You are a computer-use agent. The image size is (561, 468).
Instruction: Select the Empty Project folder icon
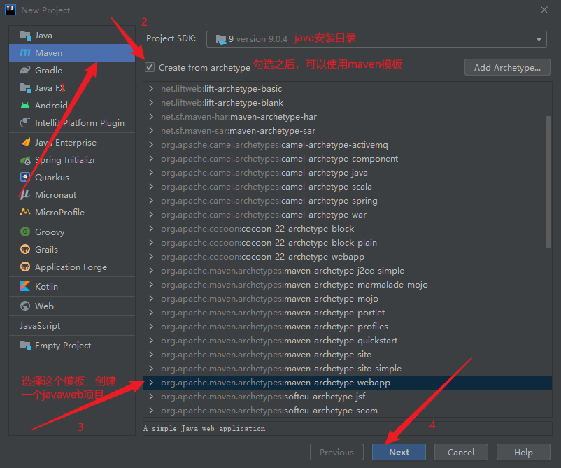pyautogui.click(x=25, y=346)
